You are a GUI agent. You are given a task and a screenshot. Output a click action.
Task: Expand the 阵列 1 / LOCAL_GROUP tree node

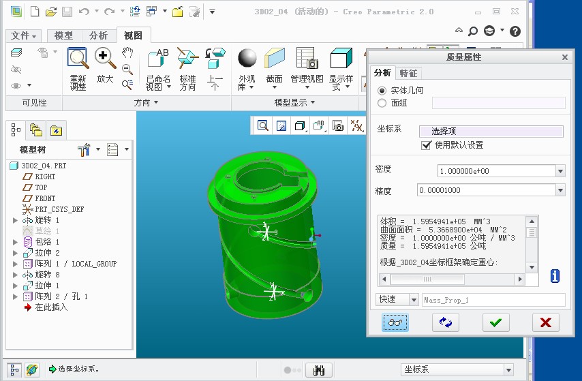coord(16,264)
